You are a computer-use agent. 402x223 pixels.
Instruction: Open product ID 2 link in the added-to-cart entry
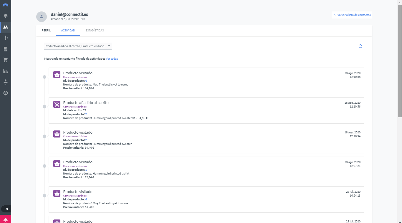(86, 114)
